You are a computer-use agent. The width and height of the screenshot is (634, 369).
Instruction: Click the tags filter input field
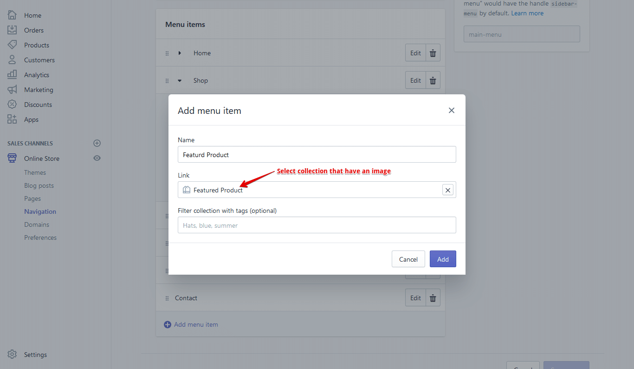pyautogui.click(x=317, y=225)
